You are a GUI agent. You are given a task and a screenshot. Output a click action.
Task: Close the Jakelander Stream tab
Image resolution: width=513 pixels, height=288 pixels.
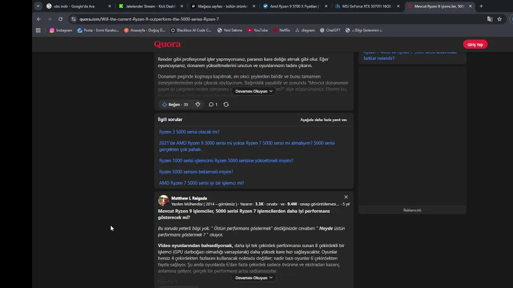coord(182,6)
